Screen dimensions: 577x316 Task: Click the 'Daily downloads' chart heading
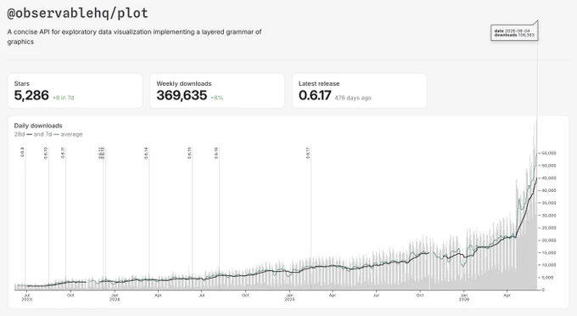tap(38, 126)
